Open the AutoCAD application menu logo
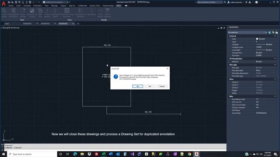280x157 pixels. (3, 3)
